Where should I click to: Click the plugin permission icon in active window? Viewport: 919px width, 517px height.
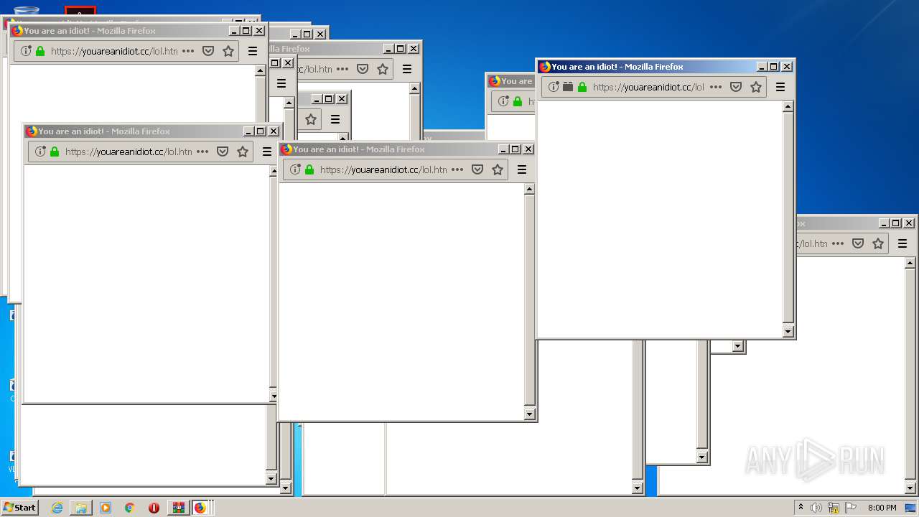tap(568, 87)
